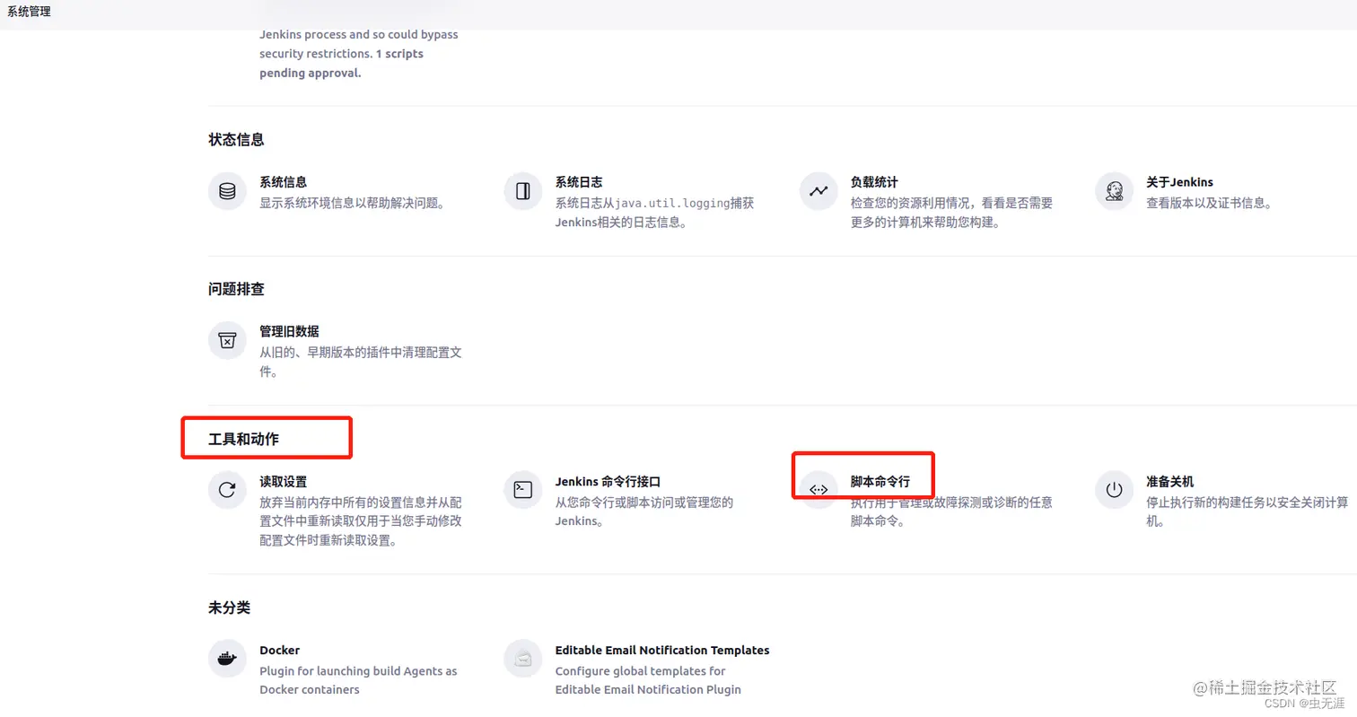Click the 系统日志 log icon
1357x717 pixels.
pos(522,190)
